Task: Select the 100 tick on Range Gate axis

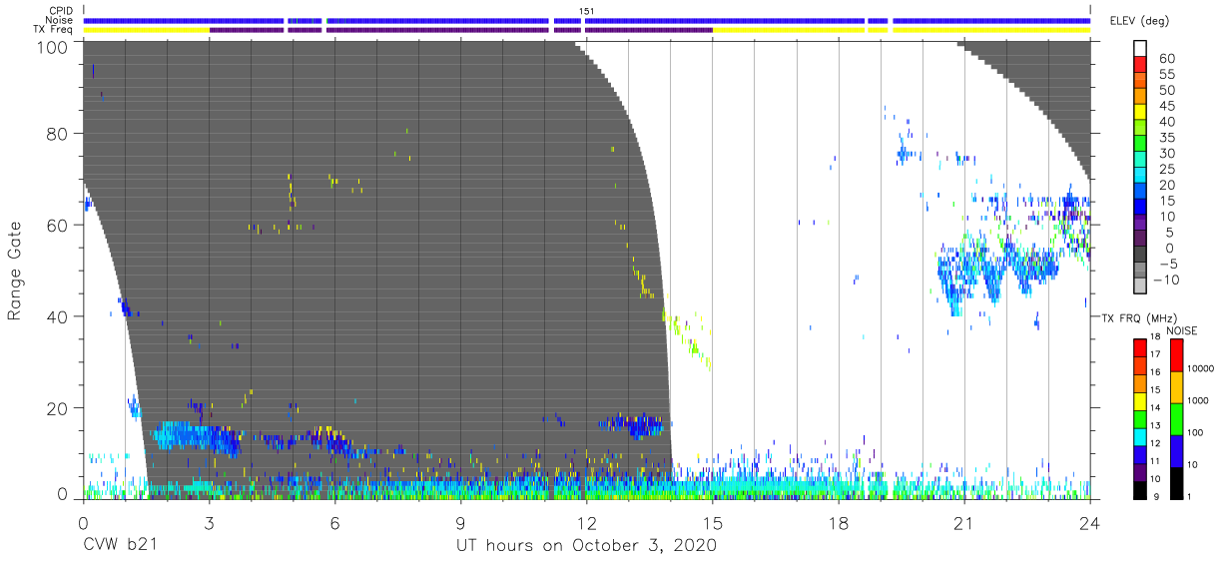Action: click(54, 46)
